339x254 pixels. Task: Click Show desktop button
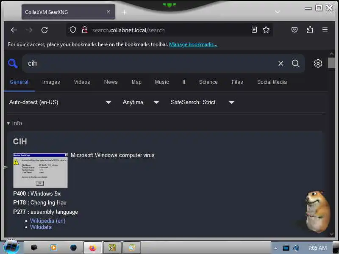pyautogui.click(x=336, y=248)
